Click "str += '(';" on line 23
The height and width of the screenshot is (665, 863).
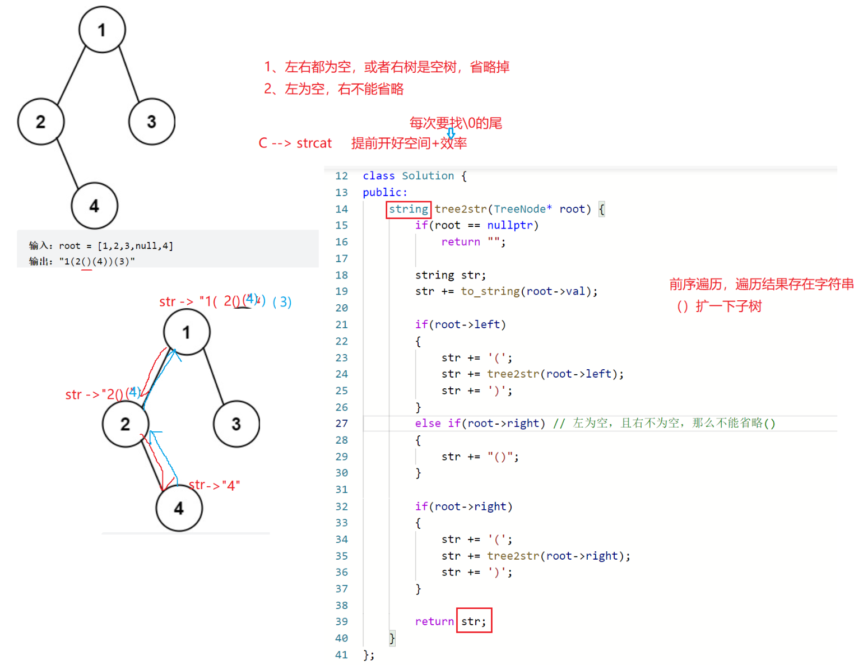[477, 357]
